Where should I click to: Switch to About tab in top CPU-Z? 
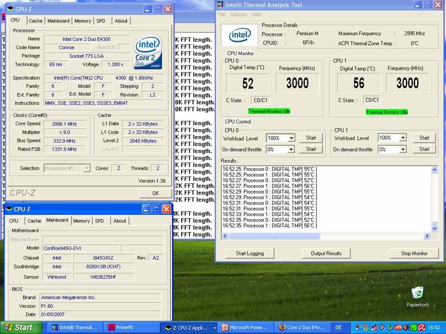[121, 21]
